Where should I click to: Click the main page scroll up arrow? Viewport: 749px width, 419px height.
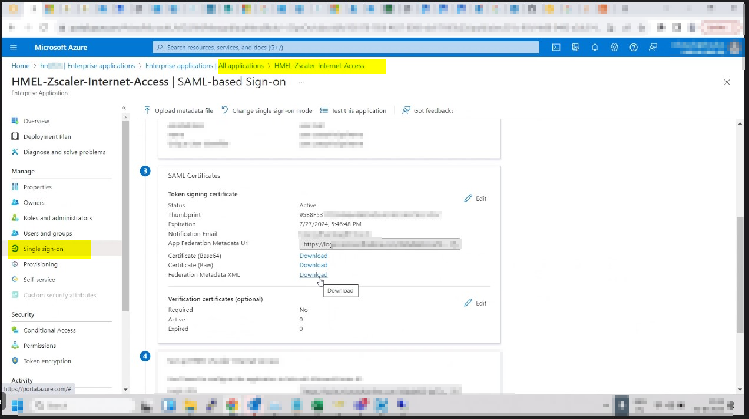pyautogui.click(x=741, y=123)
